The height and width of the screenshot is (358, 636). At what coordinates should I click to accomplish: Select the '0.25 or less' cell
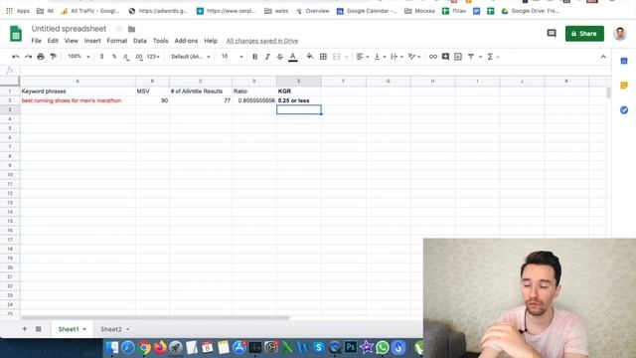click(299, 100)
